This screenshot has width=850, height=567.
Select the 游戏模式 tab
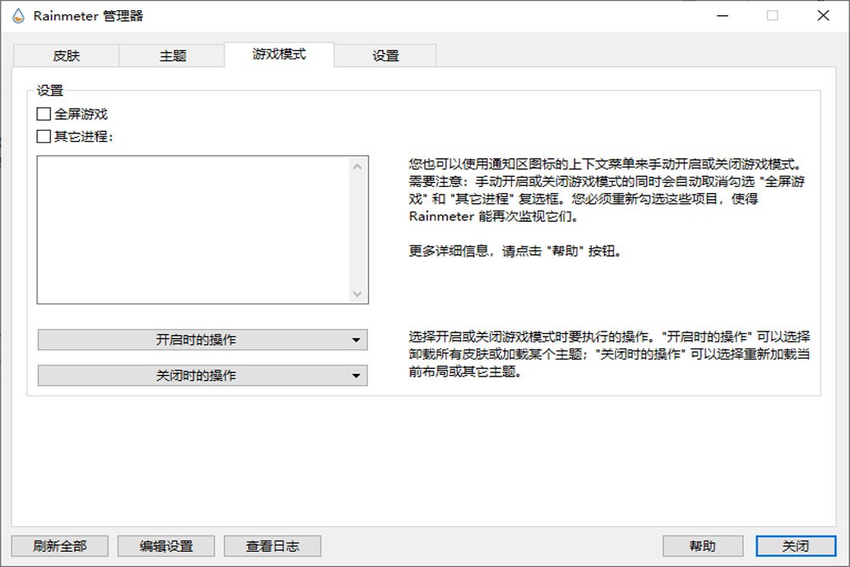[x=279, y=54]
